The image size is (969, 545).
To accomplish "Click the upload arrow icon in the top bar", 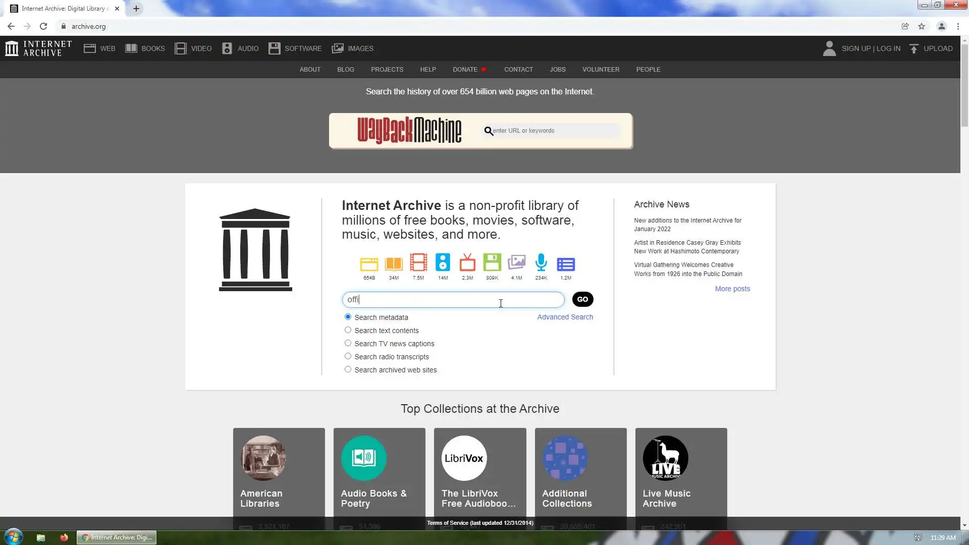I will point(914,48).
